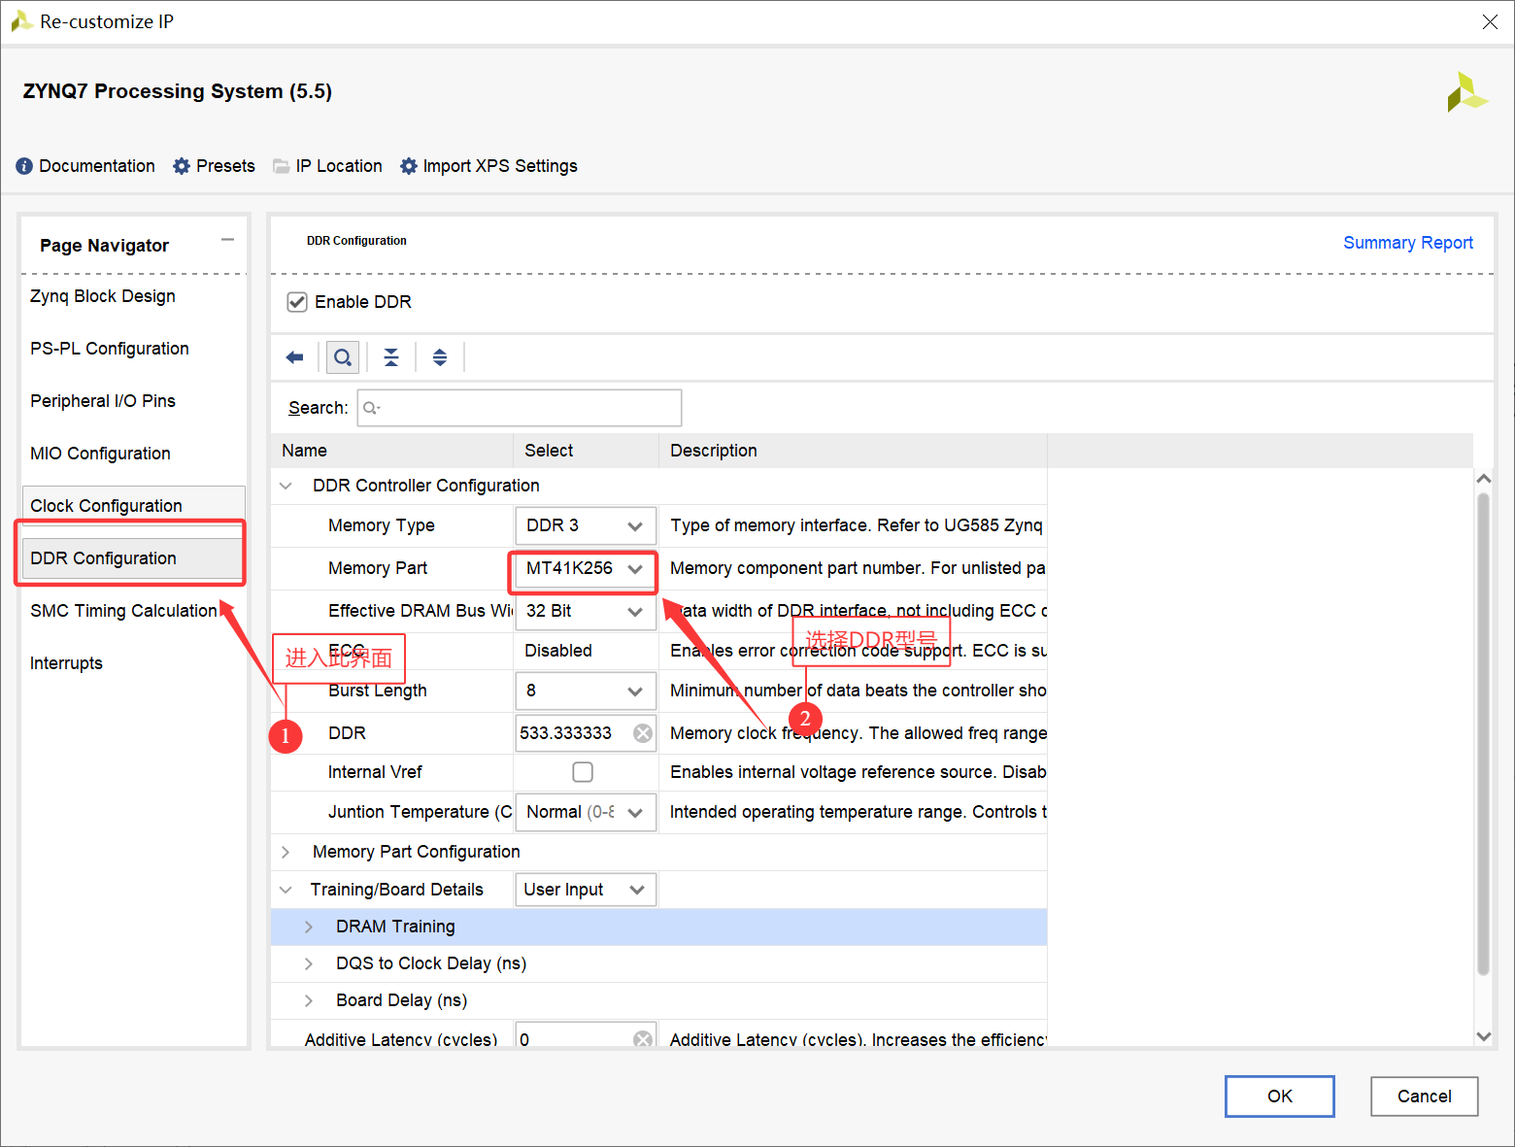This screenshot has height=1147, width=1515.
Task: Click the OK button
Action: coord(1279,1096)
